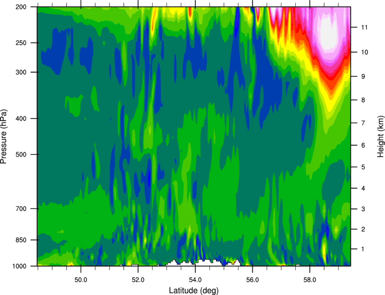Image resolution: width=385 pixels, height=295 pixels.
Task: Click the 'Latitude (deg)' axis title
Action: (x=193, y=290)
